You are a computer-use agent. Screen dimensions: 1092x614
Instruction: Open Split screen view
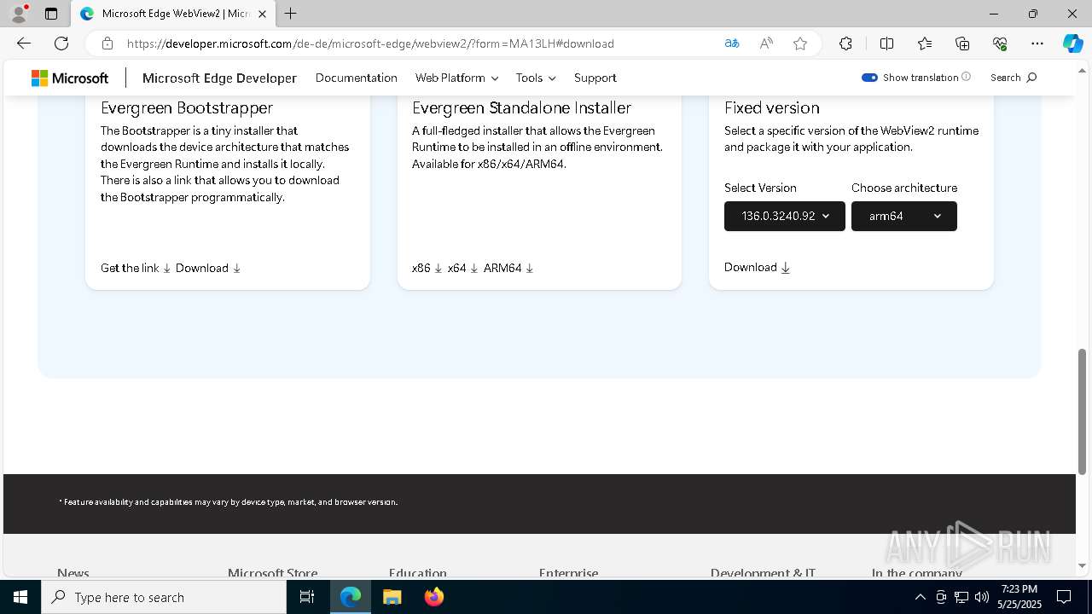[x=886, y=43]
